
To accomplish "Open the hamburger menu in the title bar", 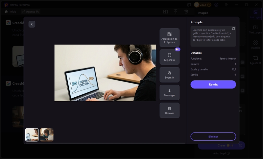I will (226, 5).
